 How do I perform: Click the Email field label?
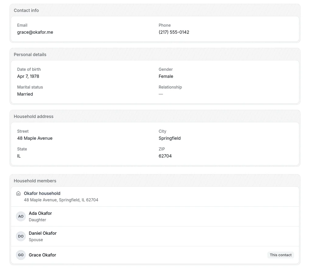pyautogui.click(x=22, y=25)
